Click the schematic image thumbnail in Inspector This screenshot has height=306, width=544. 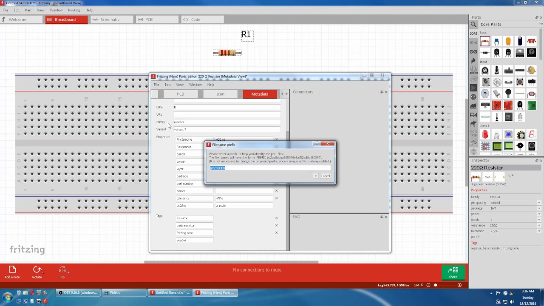pos(487,177)
